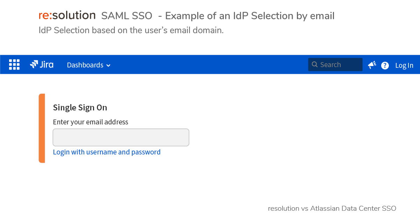The image size is (420, 217).
Task: Click the Log In link in the header
Action: 404,65
